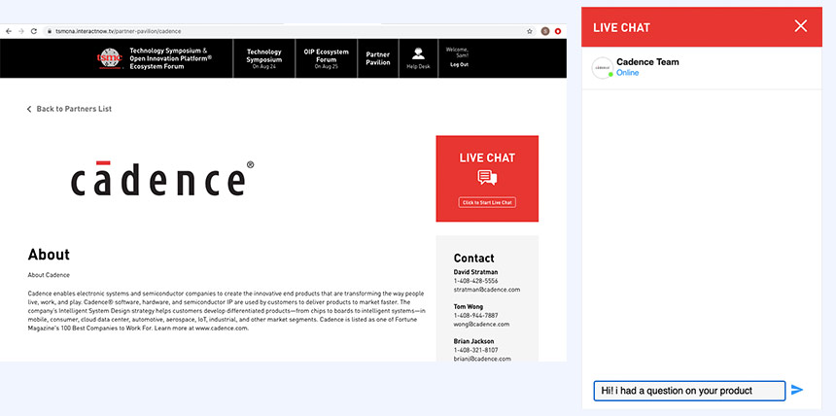This screenshot has width=836, height=416.
Task: Send the chat message with arrow icon
Action: tap(797, 390)
